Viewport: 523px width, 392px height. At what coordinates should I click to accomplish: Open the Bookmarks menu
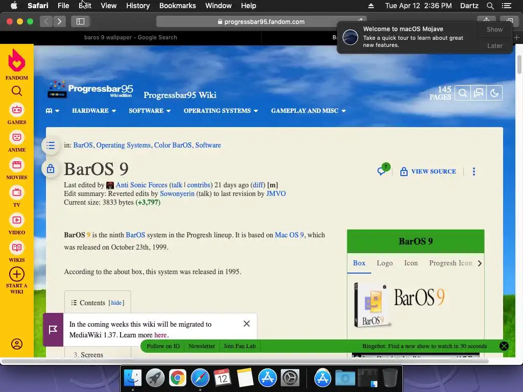coord(177,6)
